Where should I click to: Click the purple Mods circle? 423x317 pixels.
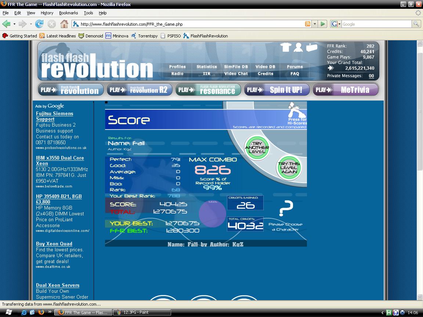212,213
